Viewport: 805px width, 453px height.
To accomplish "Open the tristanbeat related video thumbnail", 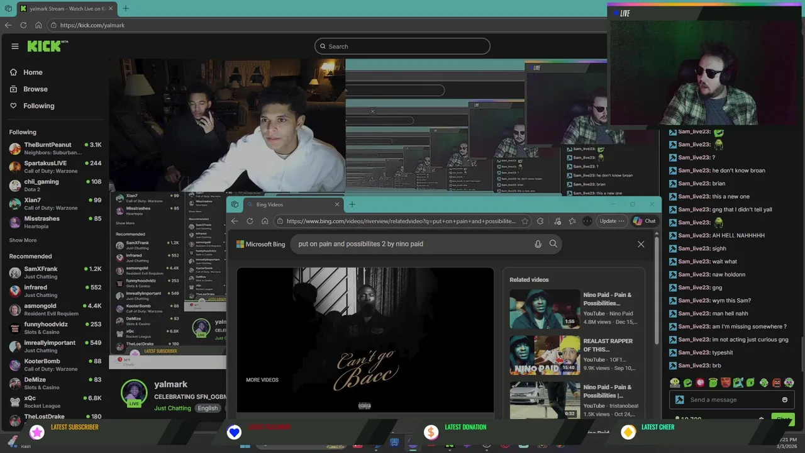I will point(545,400).
